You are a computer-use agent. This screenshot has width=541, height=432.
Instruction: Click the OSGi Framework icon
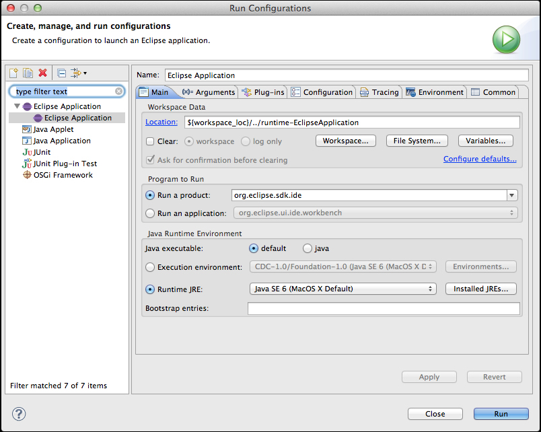[x=27, y=175]
